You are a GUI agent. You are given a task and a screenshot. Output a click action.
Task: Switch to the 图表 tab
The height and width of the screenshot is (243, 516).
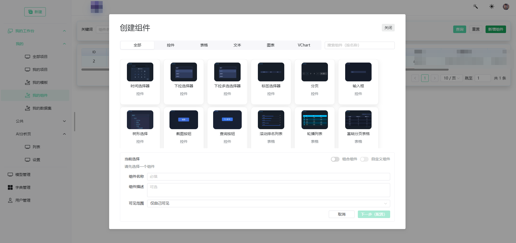(271, 45)
